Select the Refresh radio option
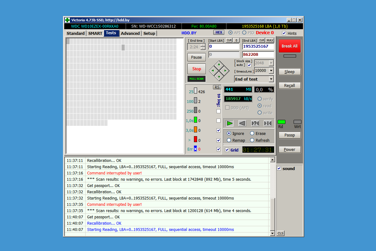The width and height of the screenshot is (376, 251). pyautogui.click(x=252, y=140)
